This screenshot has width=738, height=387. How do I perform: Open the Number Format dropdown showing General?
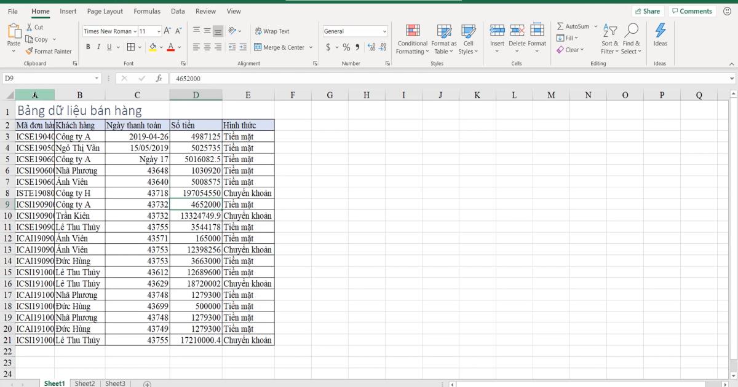[x=355, y=31]
